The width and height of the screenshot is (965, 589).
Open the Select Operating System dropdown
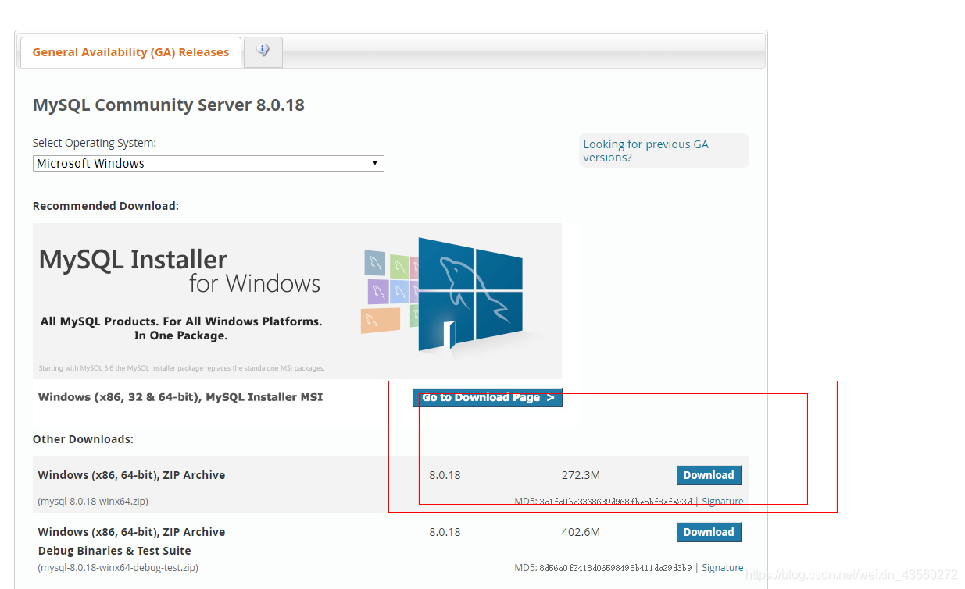coord(208,163)
